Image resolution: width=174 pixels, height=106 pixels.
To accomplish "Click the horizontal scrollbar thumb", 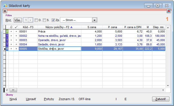I will [x=13, y=90].
